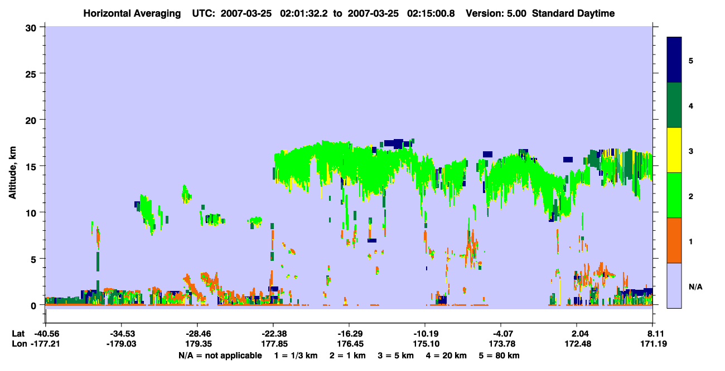Click the 'Standard Daytime' title text
The image size is (725, 371).
coord(573,13)
